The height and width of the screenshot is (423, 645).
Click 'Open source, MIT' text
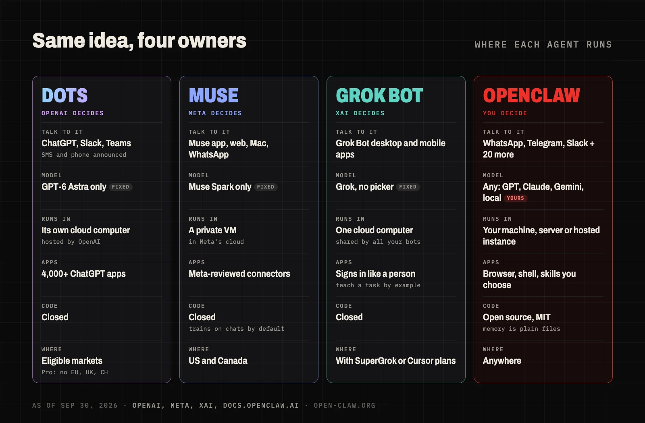click(517, 317)
